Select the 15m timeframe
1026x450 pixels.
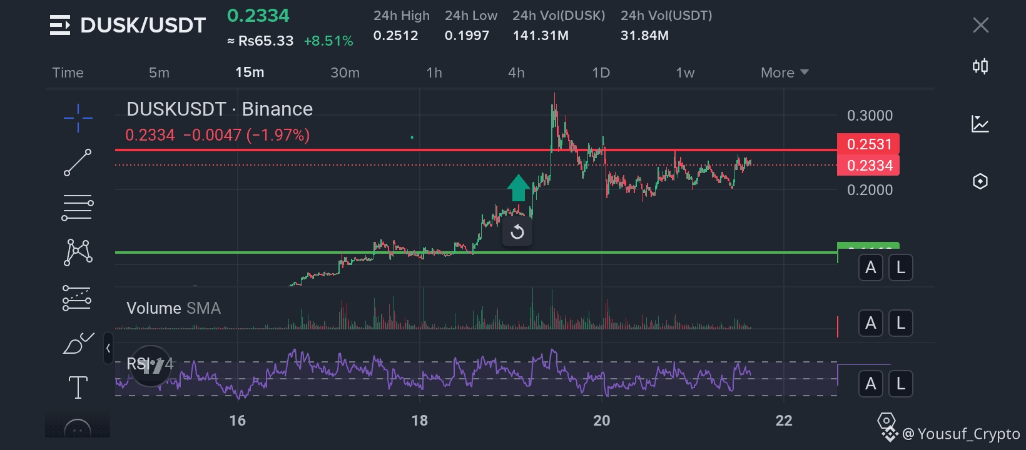pos(250,72)
